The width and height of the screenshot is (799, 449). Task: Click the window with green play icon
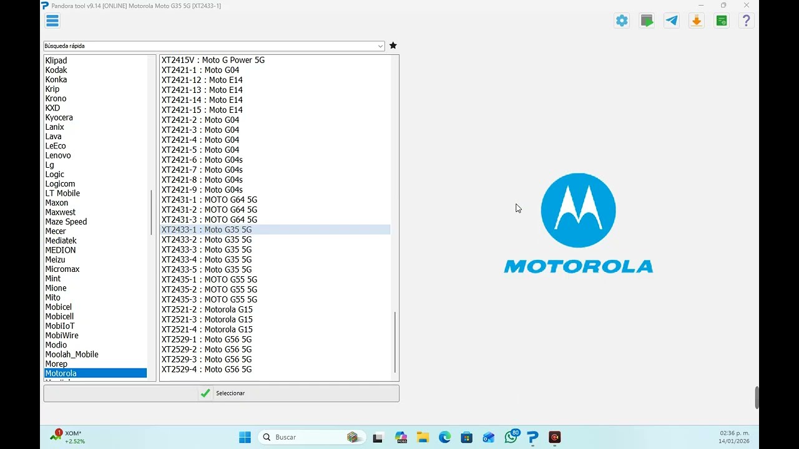(647, 21)
